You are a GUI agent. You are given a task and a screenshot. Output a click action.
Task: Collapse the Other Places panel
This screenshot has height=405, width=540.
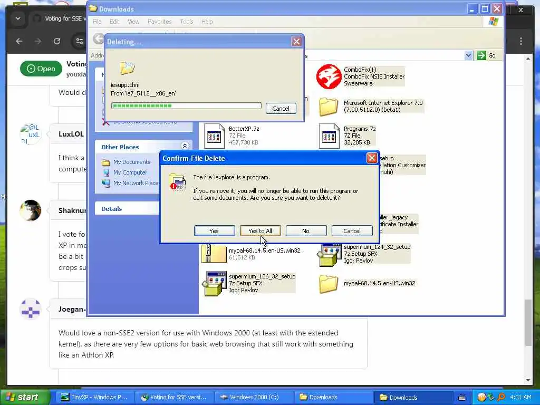[x=185, y=146]
